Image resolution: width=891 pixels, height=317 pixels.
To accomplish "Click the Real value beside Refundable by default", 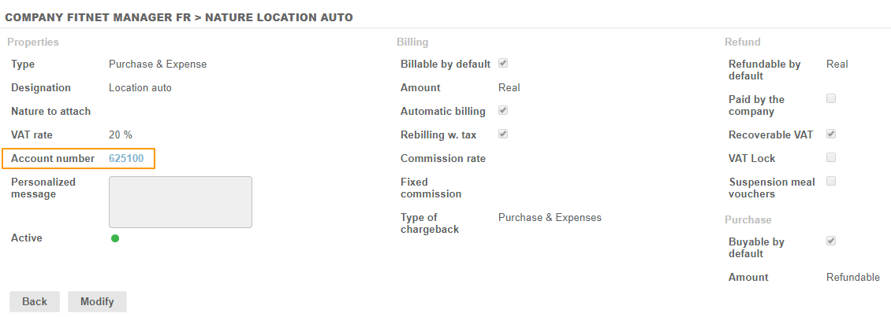I will 837,65.
